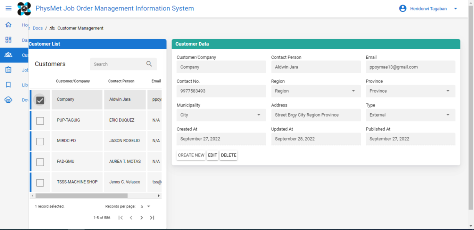Open the Docs breadcrumb link

click(x=38, y=28)
